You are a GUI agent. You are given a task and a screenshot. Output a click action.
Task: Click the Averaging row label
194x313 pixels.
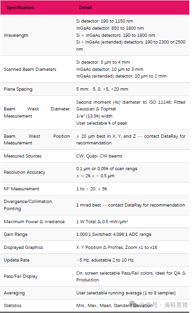pyautogui.click(x=14, y=293)
